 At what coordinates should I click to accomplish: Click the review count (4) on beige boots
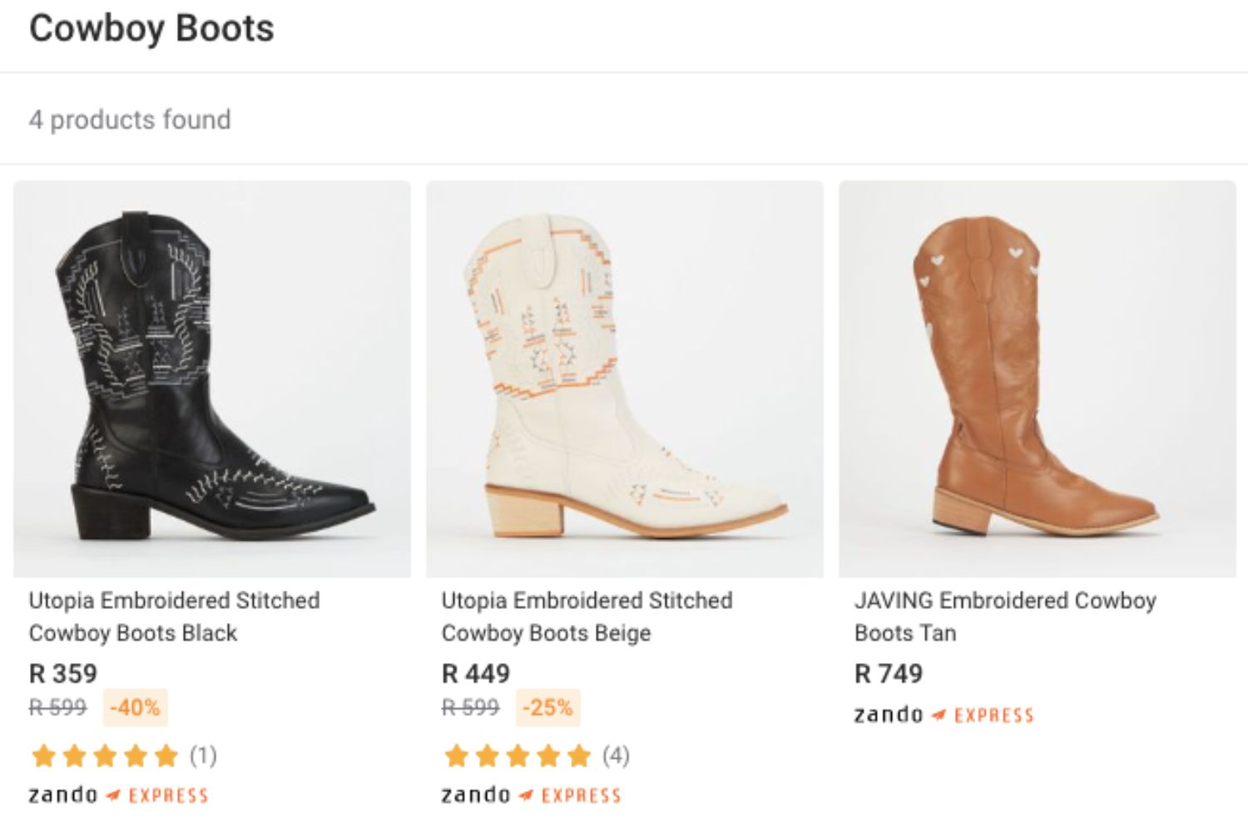[616, 755]
